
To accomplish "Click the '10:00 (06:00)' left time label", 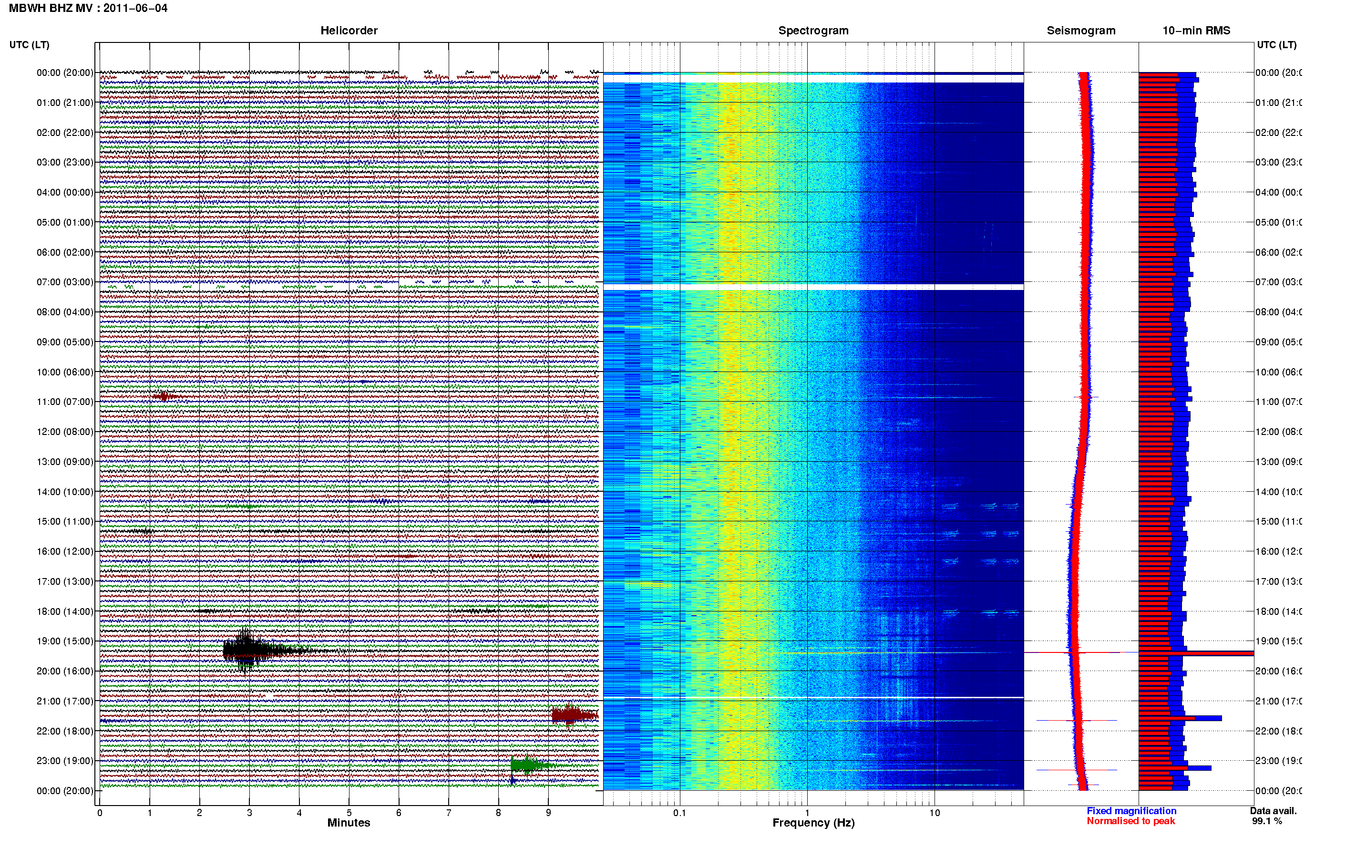I will click(65, 372).
